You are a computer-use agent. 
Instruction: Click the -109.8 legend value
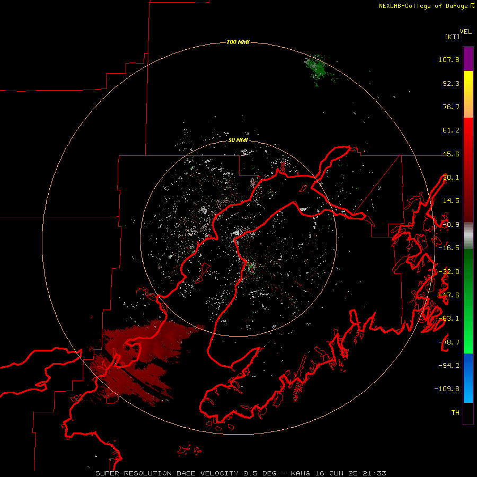(447, 389)
